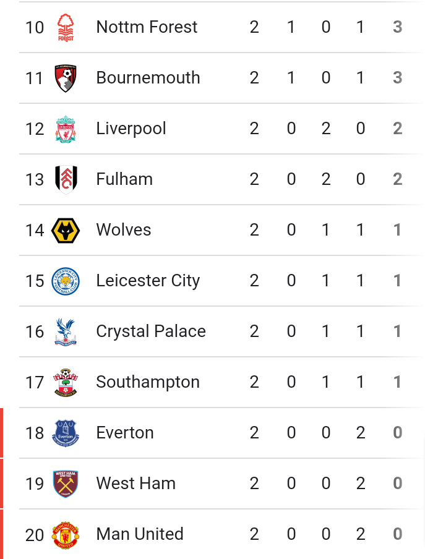This screenshot has height=559, width=425.
Task: Click Fulham's 2 points total
Action: (398, 179)
